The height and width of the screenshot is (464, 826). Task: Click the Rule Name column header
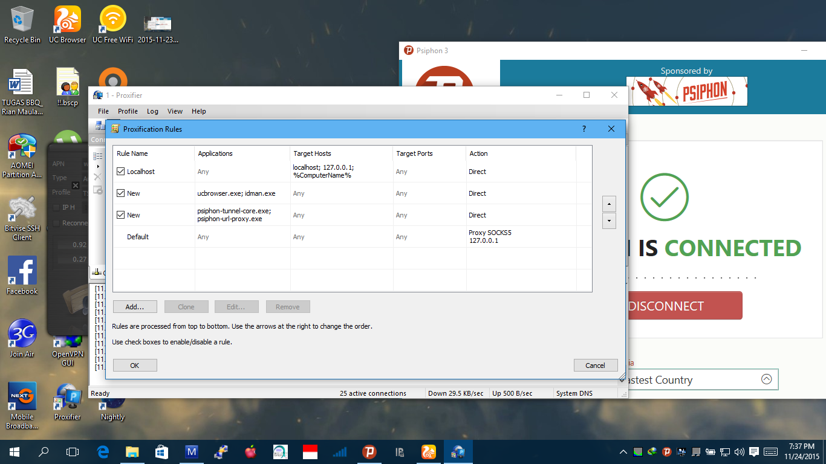(x=154, y=153)
